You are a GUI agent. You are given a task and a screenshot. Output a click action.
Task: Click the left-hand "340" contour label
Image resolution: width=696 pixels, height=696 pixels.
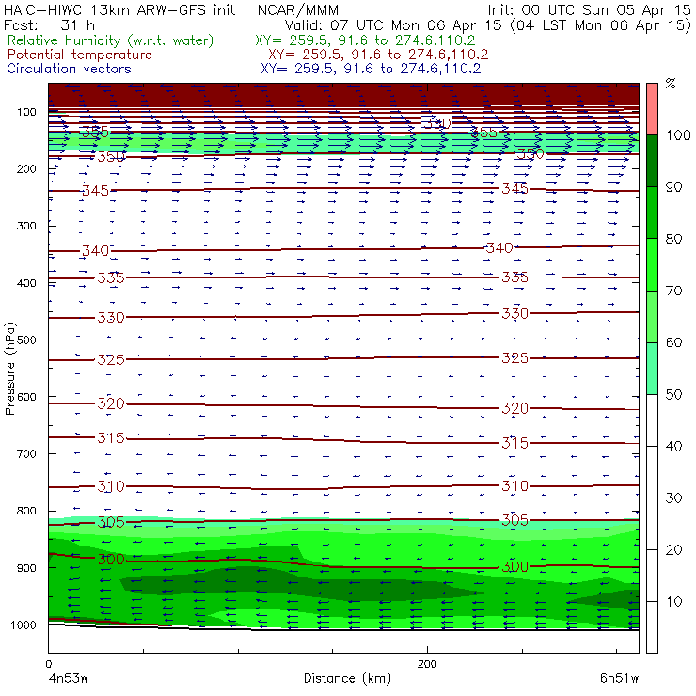coord(95,251)
